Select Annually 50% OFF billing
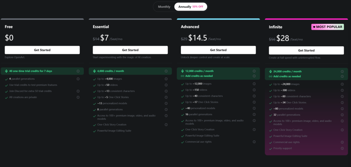 click(x=191, y=7)
